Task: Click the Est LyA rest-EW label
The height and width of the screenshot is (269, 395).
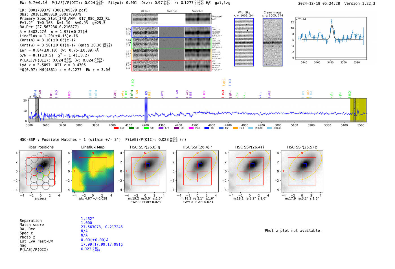Action: [36, 241]
